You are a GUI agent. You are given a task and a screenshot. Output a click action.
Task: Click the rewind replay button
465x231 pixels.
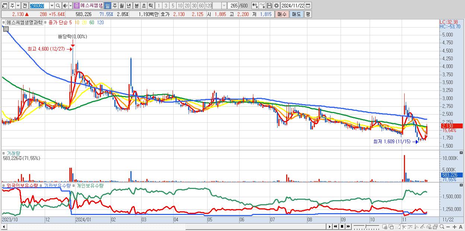coord(335,227)
